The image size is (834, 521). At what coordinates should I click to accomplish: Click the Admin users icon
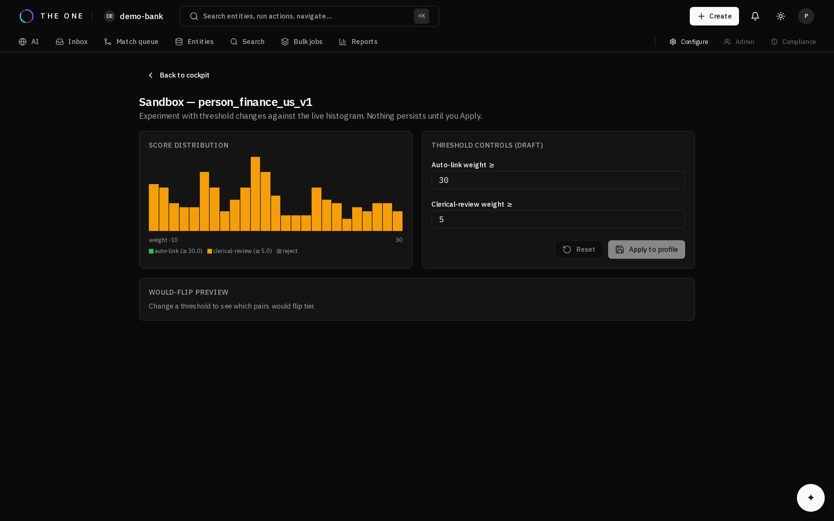click(727, 42)
